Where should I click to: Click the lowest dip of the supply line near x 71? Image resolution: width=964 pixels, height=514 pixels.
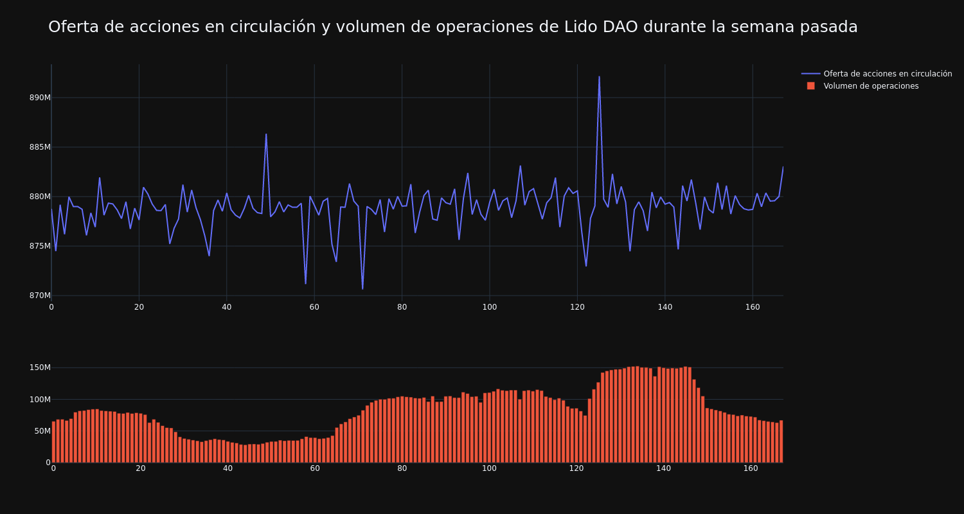362,288
